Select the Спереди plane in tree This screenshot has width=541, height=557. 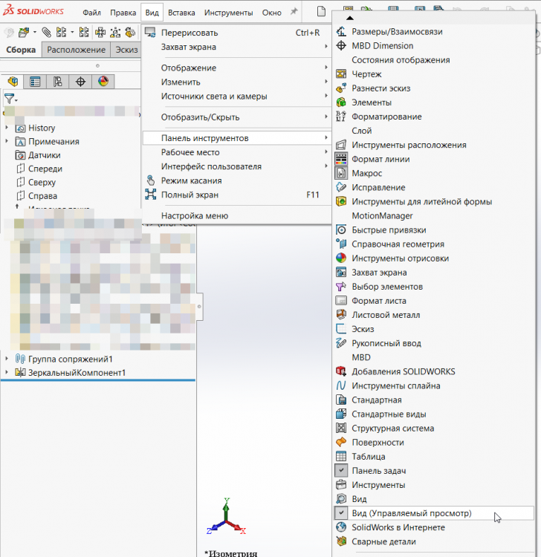point(45,169)
